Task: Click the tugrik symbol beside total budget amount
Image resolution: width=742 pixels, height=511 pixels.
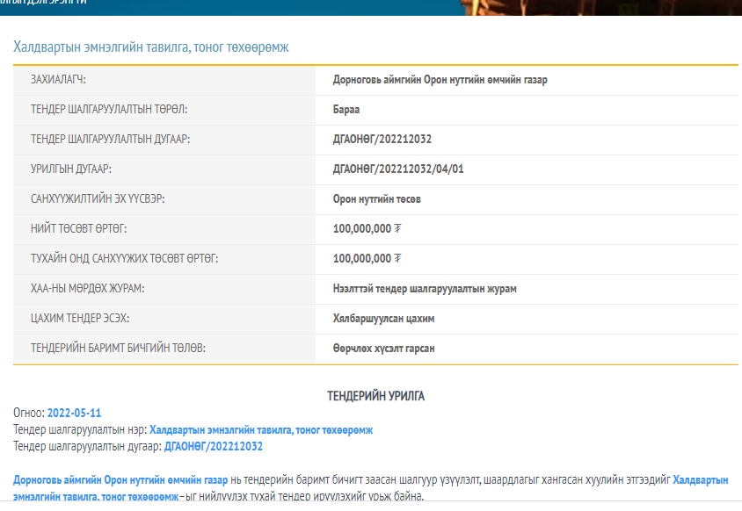Action: click(398, 229)
